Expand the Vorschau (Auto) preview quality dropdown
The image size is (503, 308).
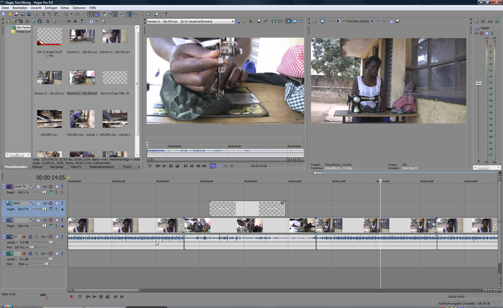[x=372, y=21]
